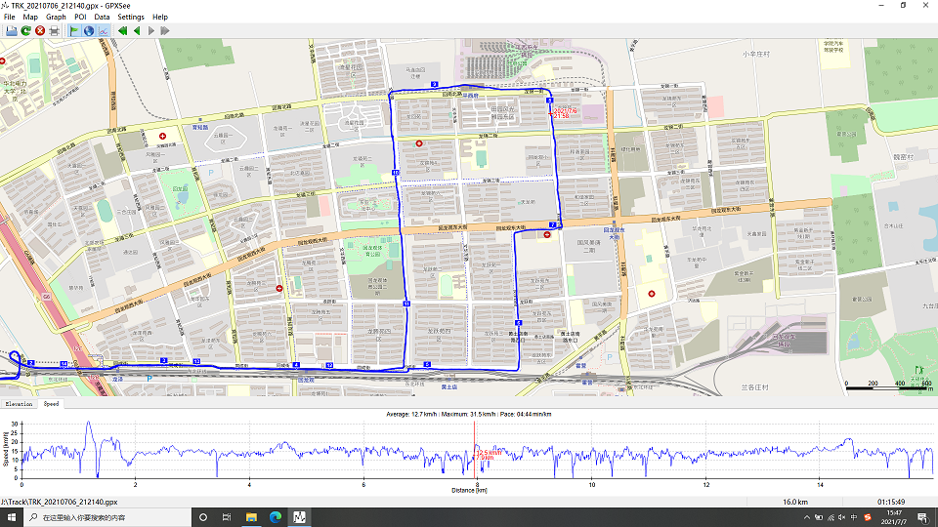Click the GPXSee title bar text

tap(70, 6)
